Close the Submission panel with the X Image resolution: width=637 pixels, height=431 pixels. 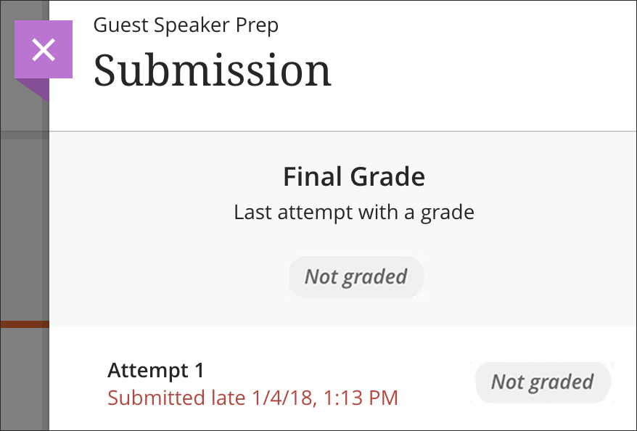click(44, 49)
